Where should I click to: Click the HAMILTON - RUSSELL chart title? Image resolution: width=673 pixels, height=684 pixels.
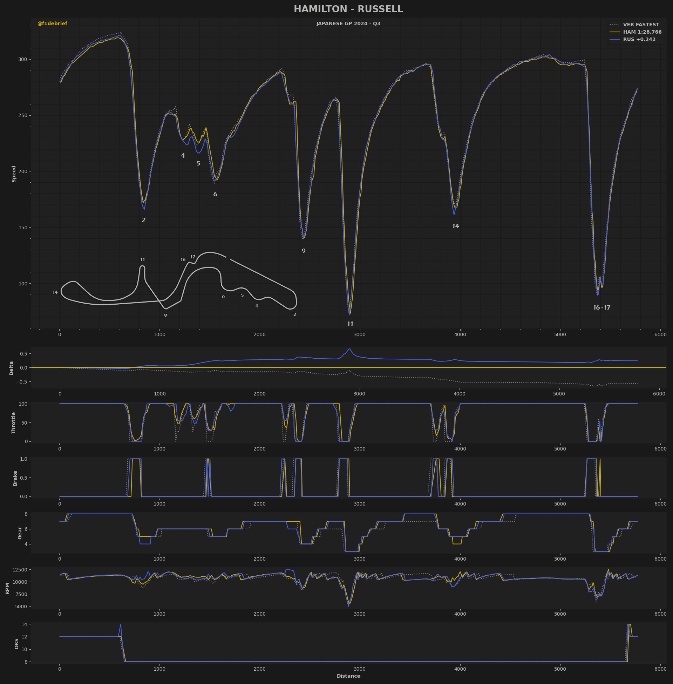(348, 9)
